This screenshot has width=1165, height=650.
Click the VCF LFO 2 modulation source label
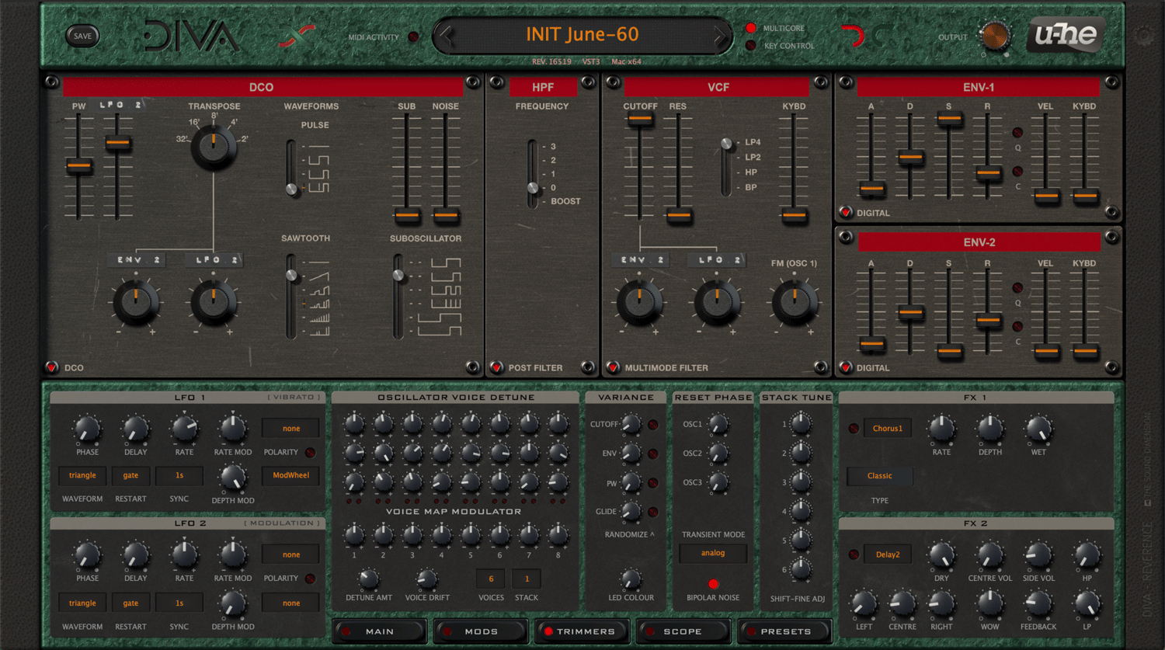[715, 260]
